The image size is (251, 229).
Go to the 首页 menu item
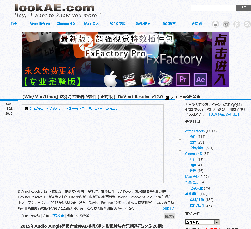click(x=14, y=24)
